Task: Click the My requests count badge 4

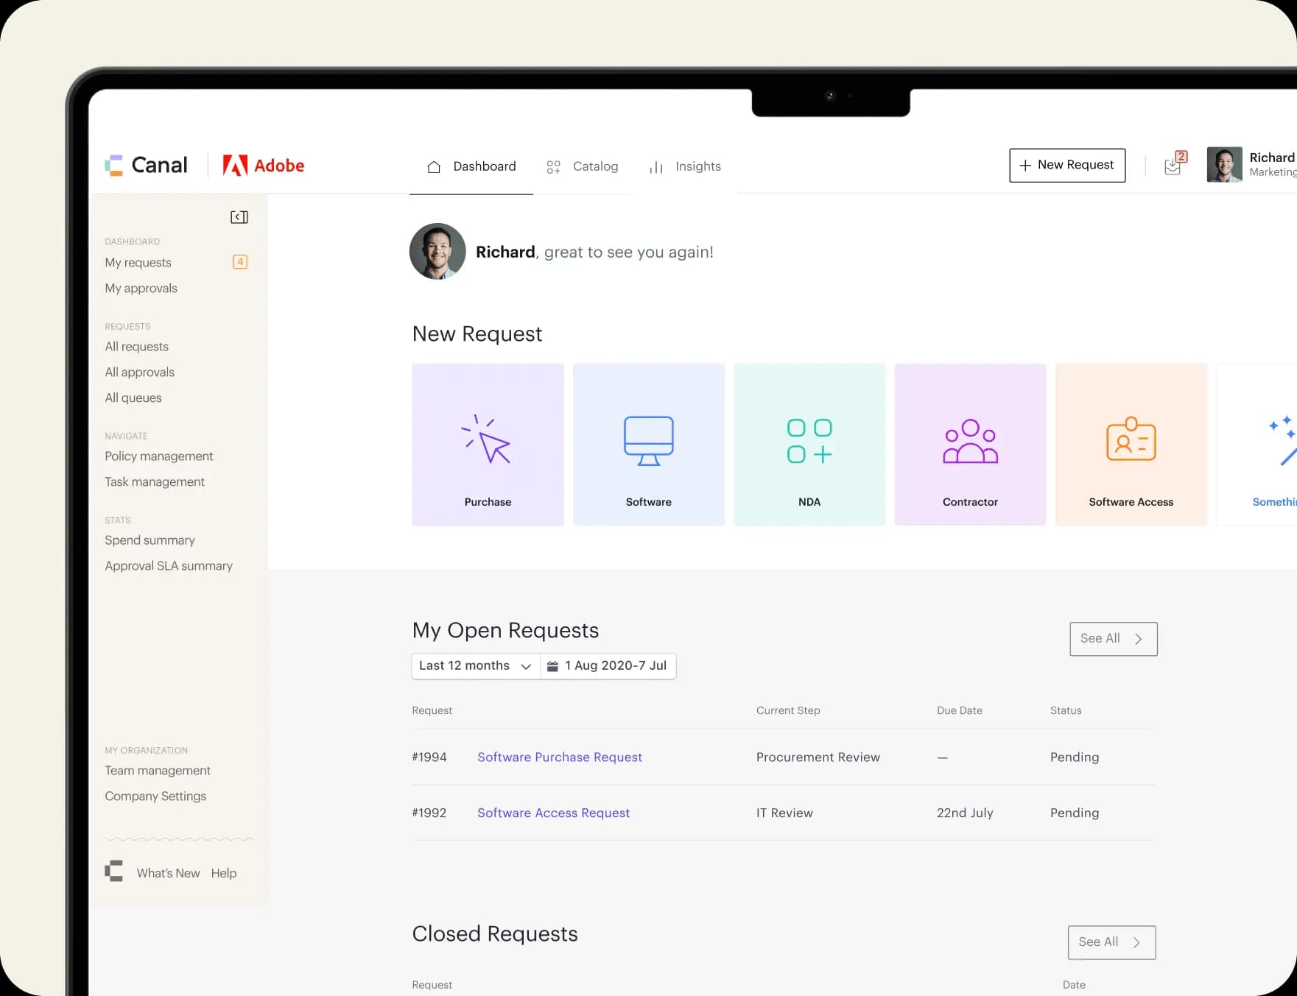Action: click(240, 262)
